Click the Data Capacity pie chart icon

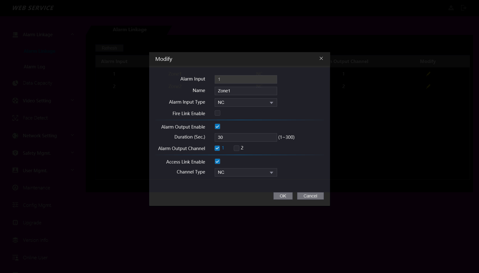[x=15, y=83]
